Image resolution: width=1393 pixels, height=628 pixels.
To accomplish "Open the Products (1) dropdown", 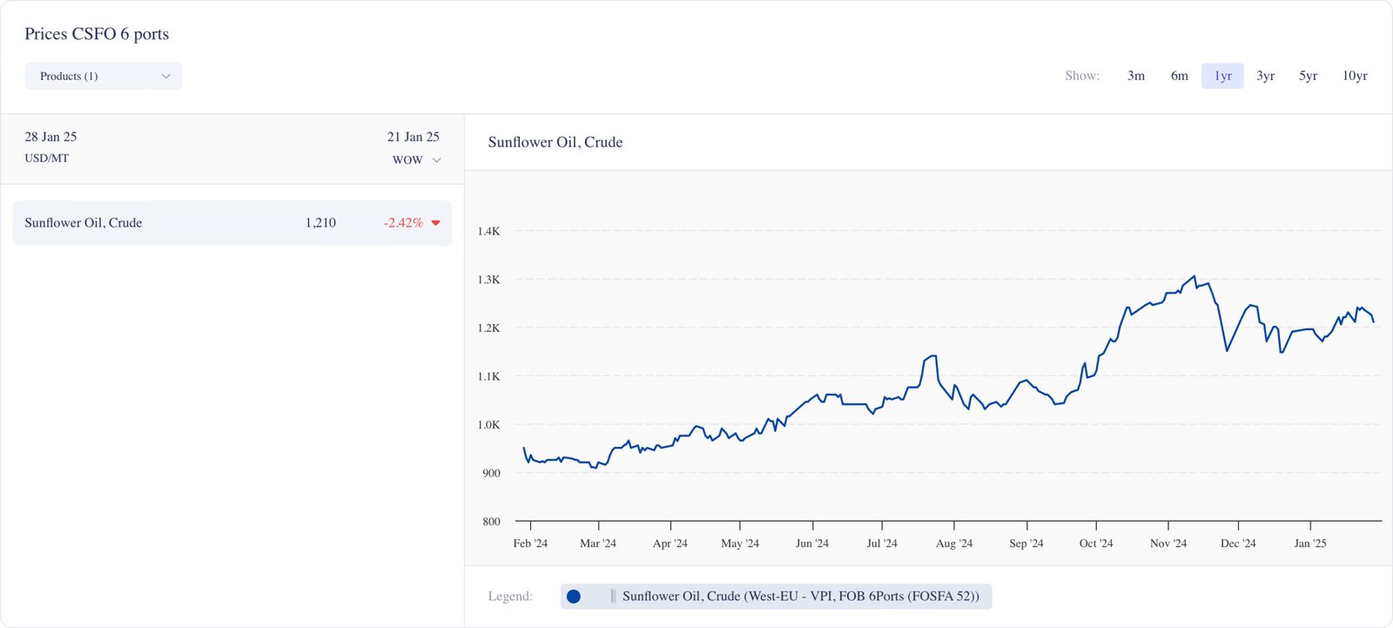I will [103, 76].
